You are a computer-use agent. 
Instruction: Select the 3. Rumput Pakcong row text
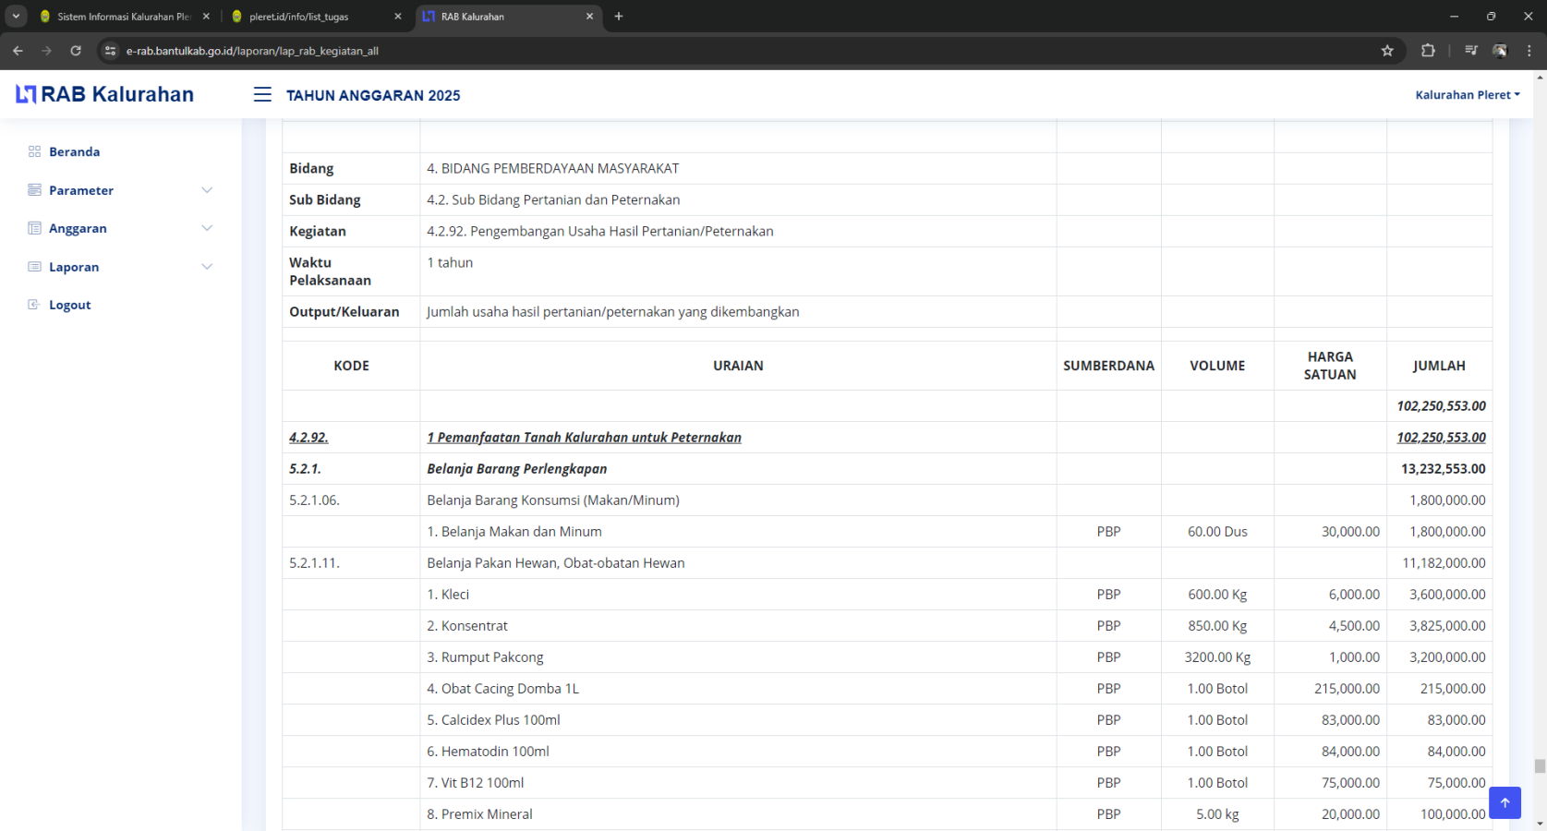click(485, 657)
